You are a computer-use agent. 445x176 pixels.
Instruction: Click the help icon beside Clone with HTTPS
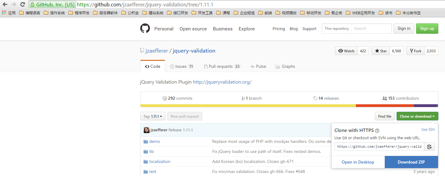coord(377,131)
